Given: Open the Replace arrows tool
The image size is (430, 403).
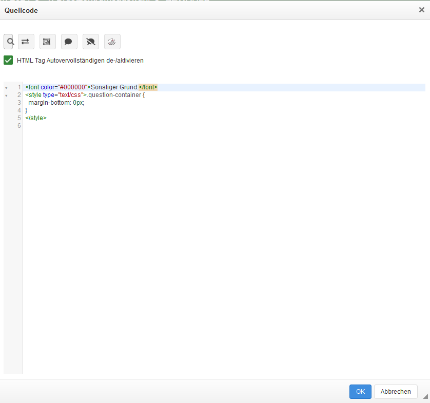Looking at the screenshot, I should tap(26, 42).
